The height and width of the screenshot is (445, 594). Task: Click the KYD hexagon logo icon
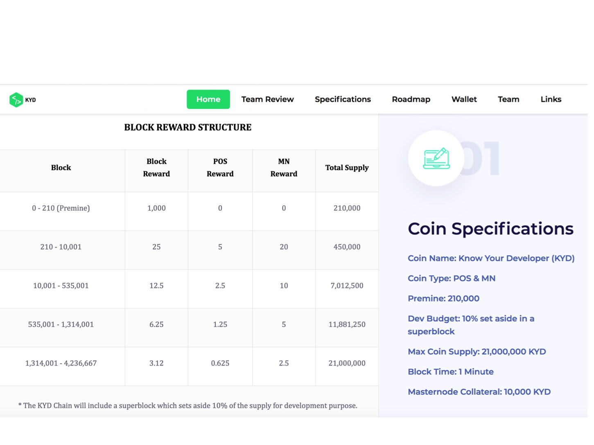click(x=16, y=101)
